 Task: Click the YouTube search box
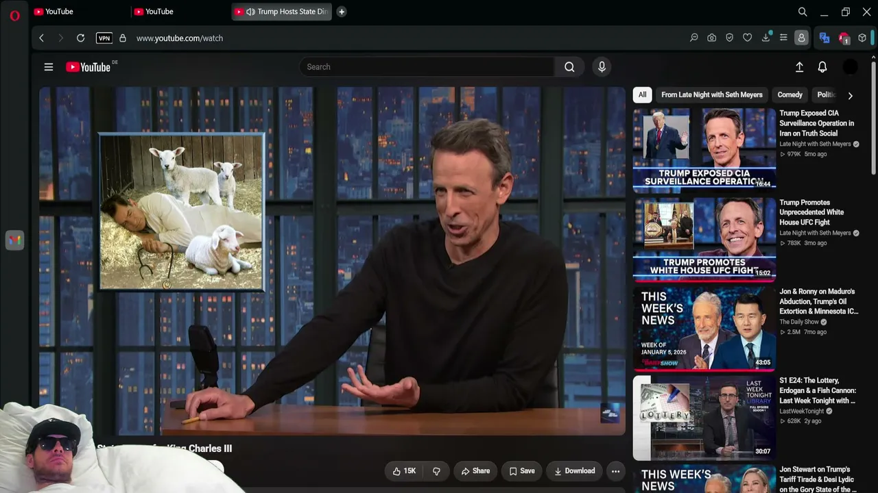tap(427, 67)
